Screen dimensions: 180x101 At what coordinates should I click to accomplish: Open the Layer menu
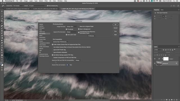[31, 1]
